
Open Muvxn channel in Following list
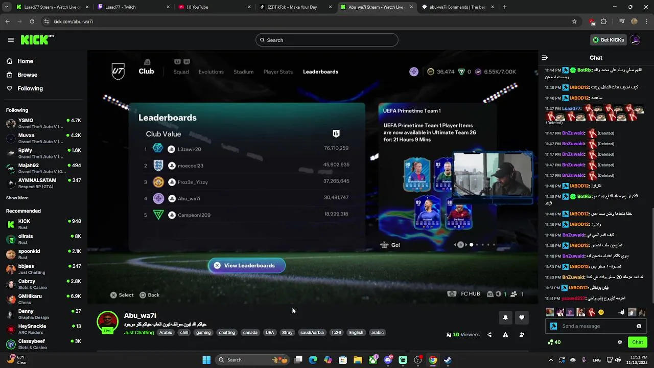43,138
